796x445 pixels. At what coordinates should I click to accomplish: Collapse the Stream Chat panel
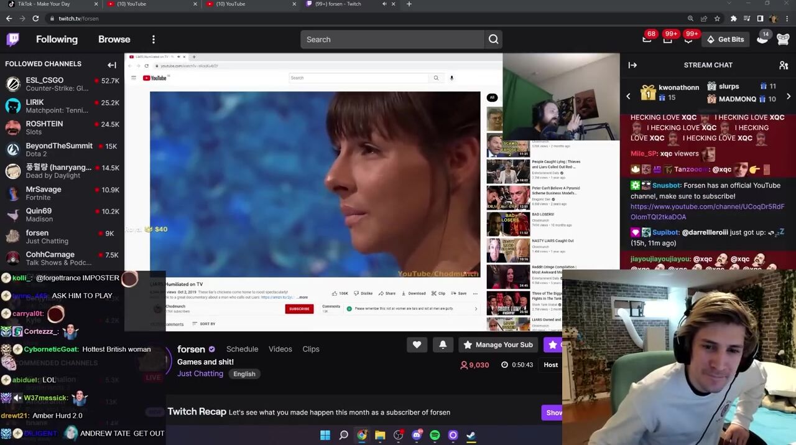632,65
